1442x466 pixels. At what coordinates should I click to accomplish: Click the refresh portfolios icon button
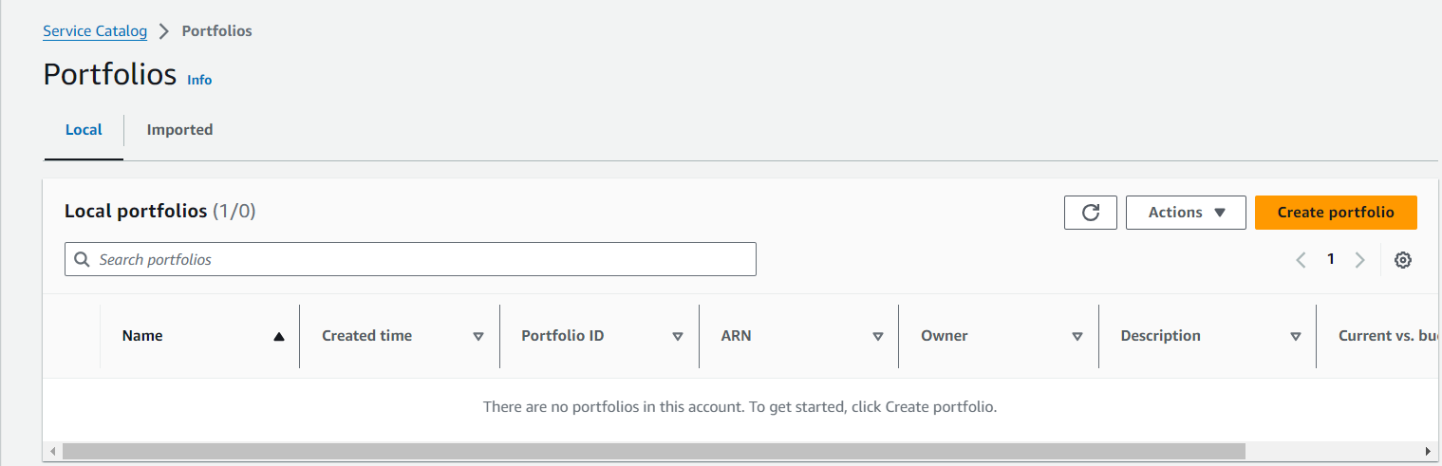click(x=1091, y=213)
